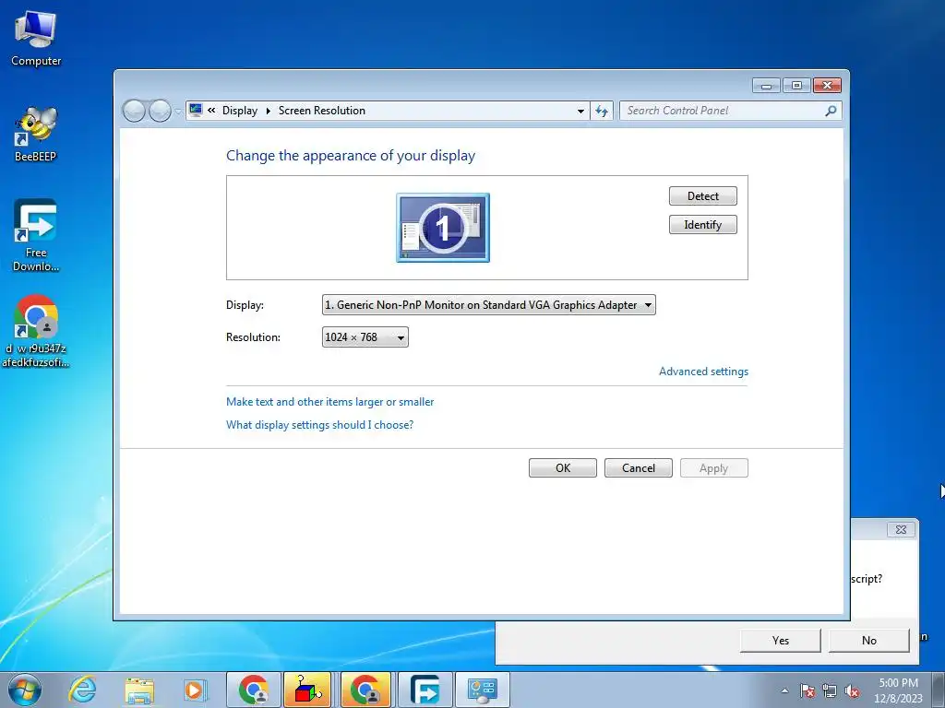Click the Screen Resolution breadcrumb
This screenshot has height=708, width=945.
(x=322, y=111)
